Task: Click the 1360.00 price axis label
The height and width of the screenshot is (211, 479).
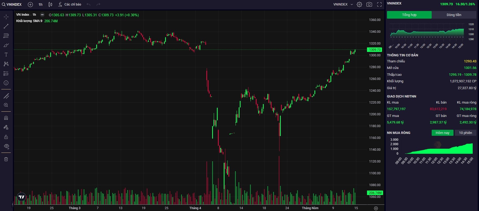Action: click(x=375, y=20)
